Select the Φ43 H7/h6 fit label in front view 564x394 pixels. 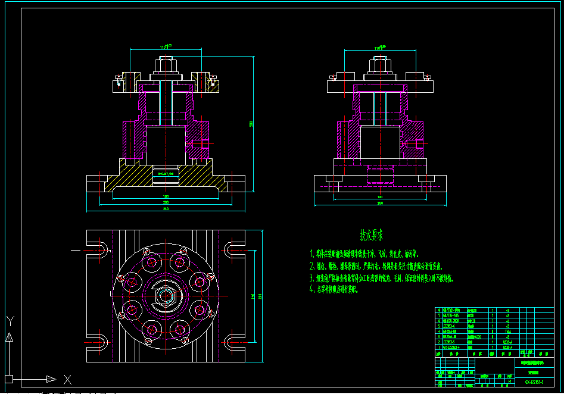(x=166, y=174)
